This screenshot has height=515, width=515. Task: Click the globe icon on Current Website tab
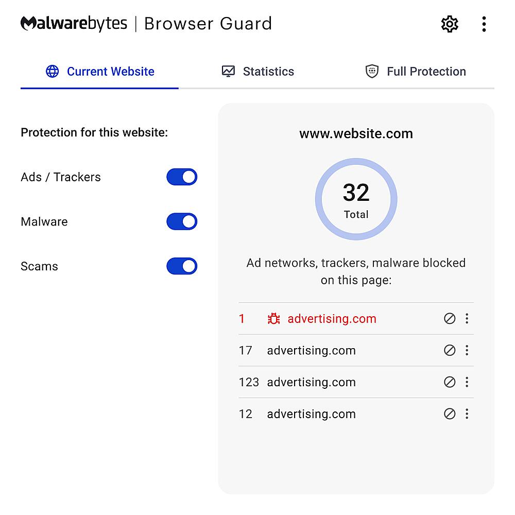coord(52,71)
